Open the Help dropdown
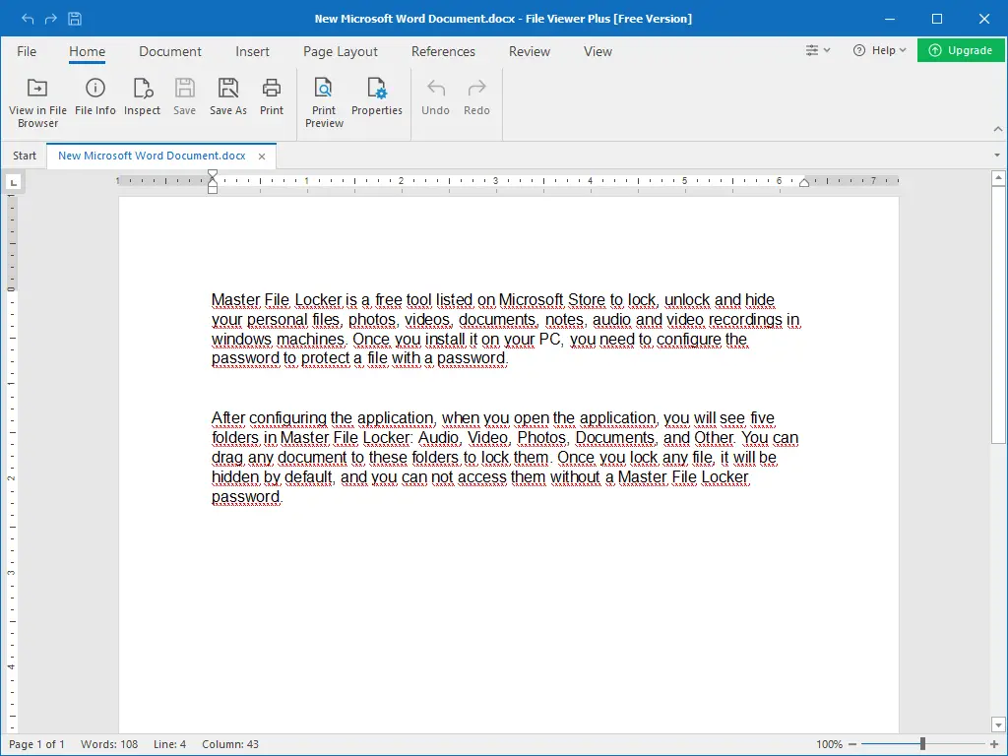 click(879, 50)
